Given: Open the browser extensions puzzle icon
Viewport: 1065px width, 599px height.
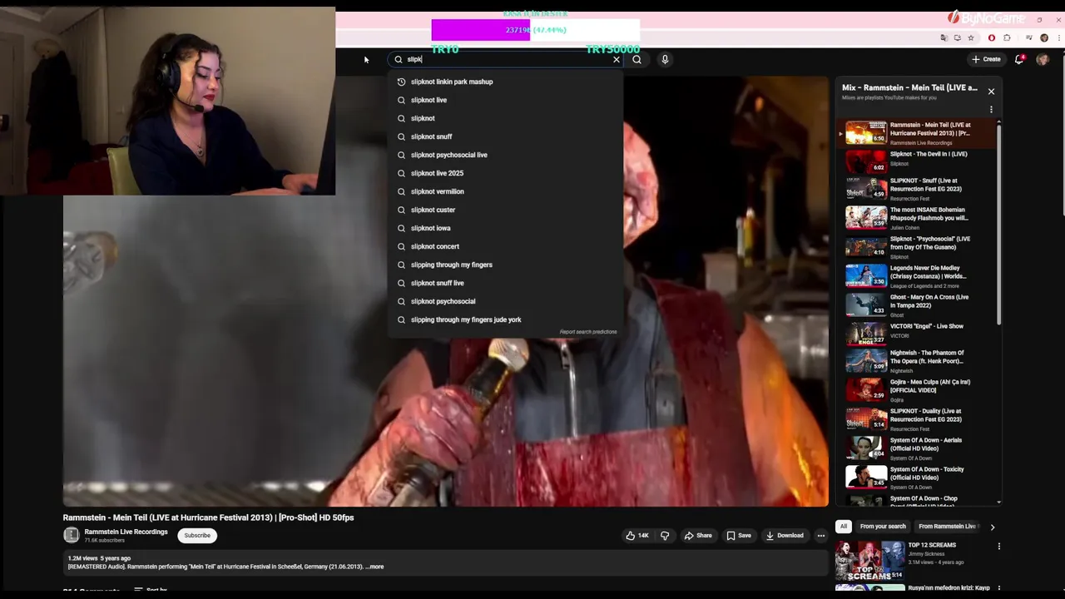Looking at the screenshot, I should pos(1007,37).
